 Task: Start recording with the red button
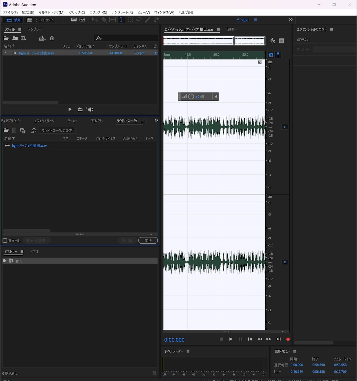pos(288,339)
